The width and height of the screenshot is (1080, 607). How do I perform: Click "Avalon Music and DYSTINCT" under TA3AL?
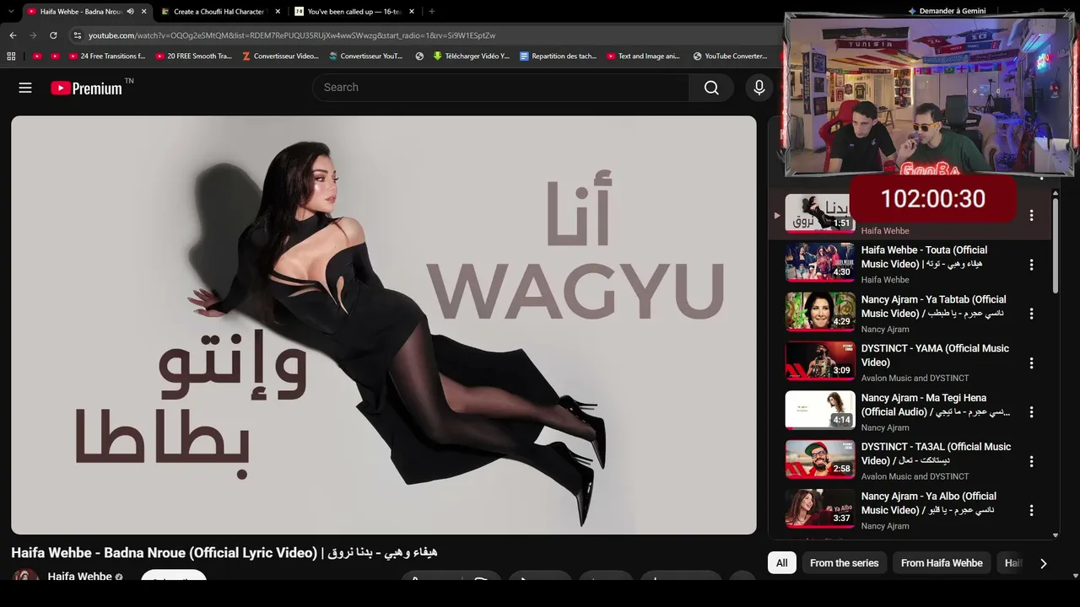point(915,476)
